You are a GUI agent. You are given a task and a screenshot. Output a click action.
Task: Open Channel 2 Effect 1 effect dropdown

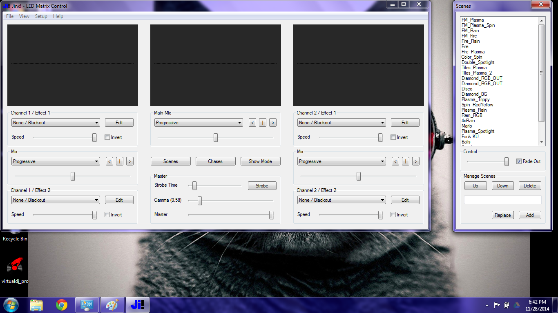[341, 123]
